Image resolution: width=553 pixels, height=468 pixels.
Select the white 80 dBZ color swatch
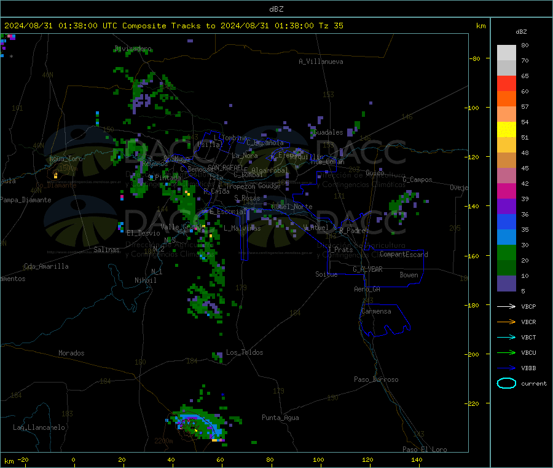click(506, 53)
